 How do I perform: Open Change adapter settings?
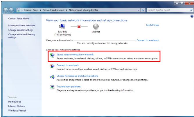coord(21,30)
